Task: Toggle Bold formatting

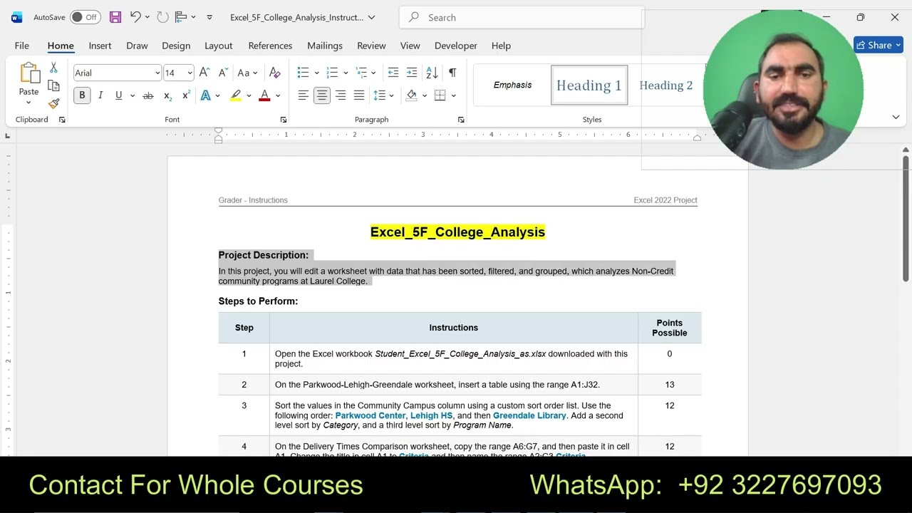Action: 82,95
